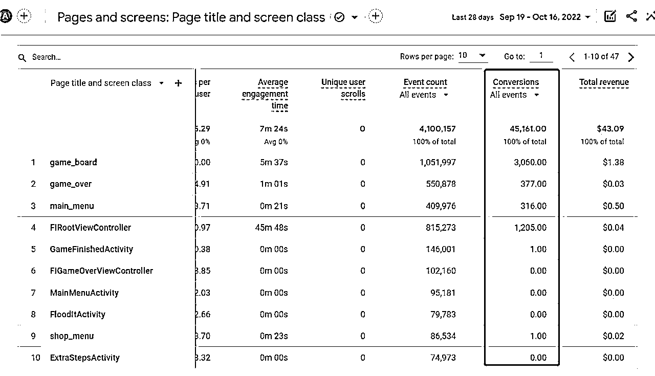
Task: Go to next page of results
Action: click(x=631, y=57)
